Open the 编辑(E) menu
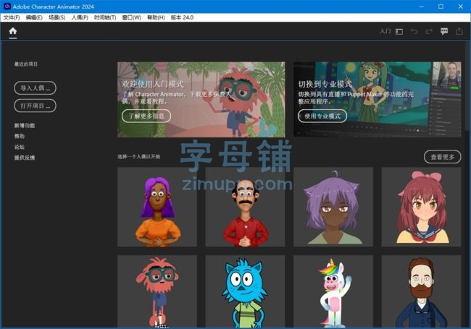The height and width of the screenshot is (329, 471). point(34,17)
